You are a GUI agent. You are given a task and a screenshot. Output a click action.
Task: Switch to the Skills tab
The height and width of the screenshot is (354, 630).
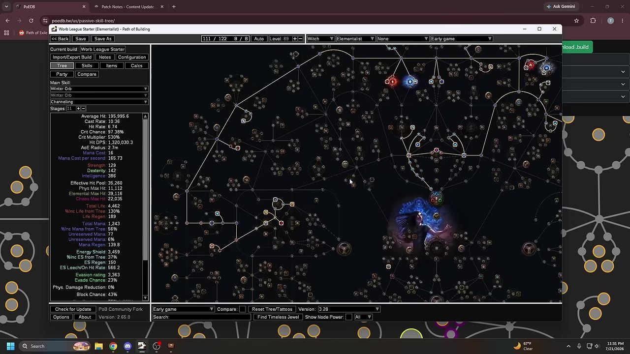87,66
